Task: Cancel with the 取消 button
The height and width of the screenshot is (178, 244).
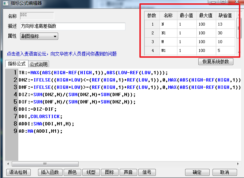Action: [x=225, y=172]
